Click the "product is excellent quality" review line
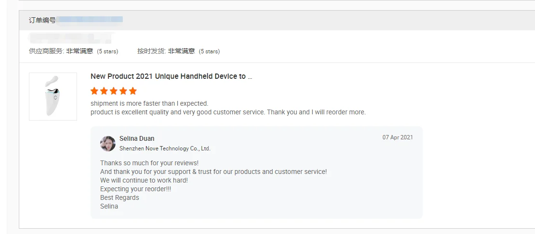The image size is (535, 234). point(228,112)
